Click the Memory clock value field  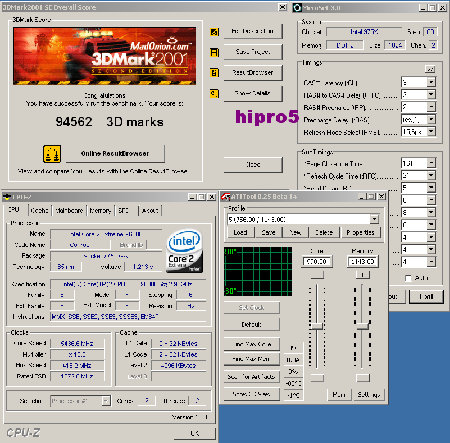point(362,262)
